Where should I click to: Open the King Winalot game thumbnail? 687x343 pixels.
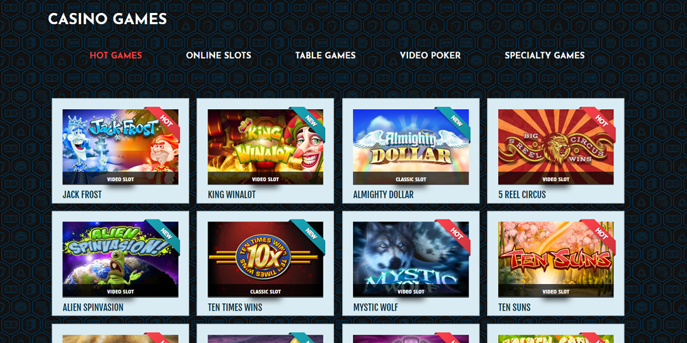[265, 147]
